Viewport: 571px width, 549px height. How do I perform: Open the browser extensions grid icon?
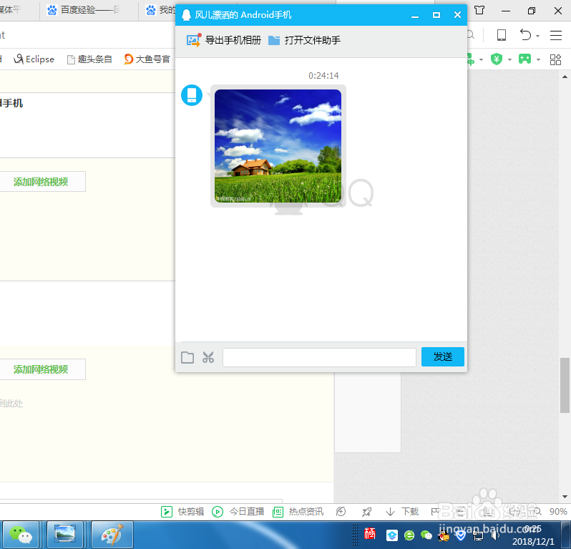(x=555, y=59)
